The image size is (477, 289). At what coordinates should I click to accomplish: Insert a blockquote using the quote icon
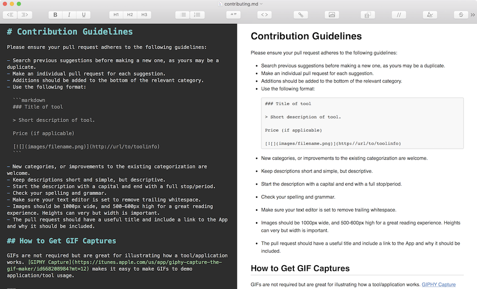coord(233,15)
